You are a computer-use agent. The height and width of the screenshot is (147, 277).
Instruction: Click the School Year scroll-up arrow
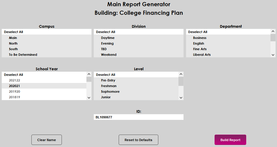click(89, 75)
